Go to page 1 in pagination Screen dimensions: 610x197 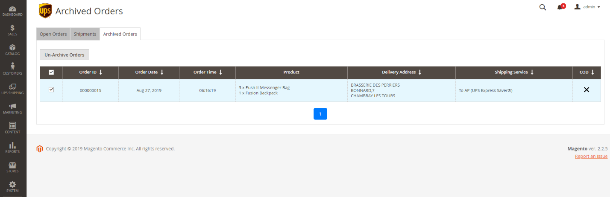pyautogui.click(x=320, y=114)
